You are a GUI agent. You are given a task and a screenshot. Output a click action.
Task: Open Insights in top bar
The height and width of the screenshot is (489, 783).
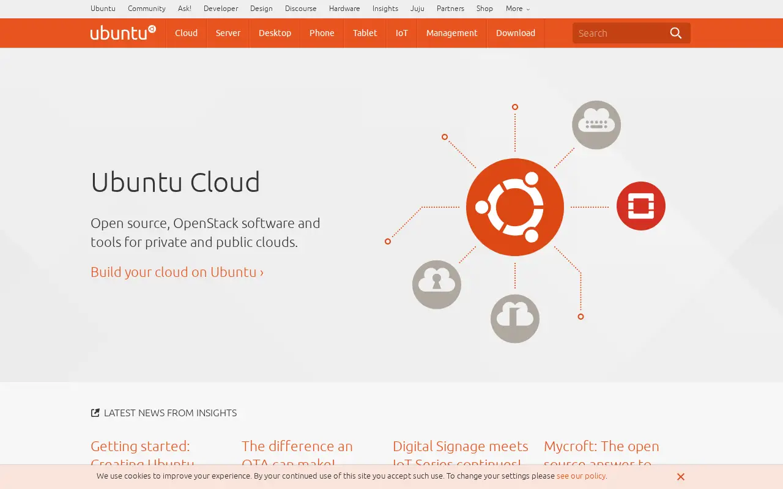[x=385, y=9]
